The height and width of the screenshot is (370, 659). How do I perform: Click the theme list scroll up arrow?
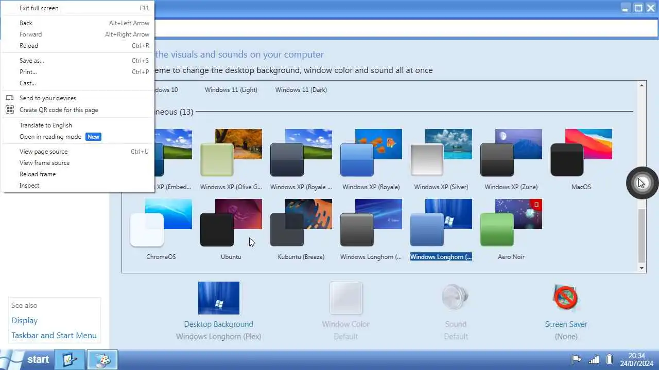click(641, 85)
